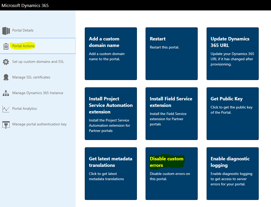Click the Disable custom errors tile

(x=172, y=173)
